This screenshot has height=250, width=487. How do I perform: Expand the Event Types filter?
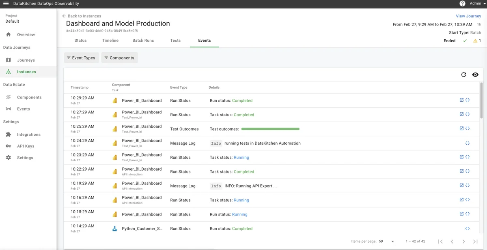click(x=81, y=58)
